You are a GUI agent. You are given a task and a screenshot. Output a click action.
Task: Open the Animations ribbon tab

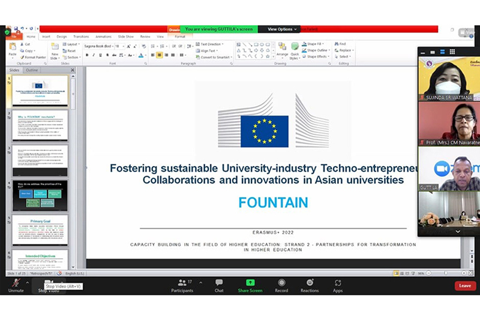[x=103, y=37]
